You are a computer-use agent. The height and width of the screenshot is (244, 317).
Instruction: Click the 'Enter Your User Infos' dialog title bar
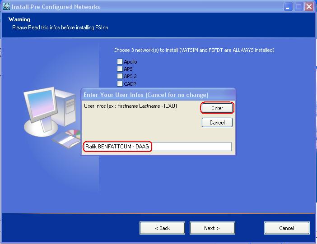(158, 95)
